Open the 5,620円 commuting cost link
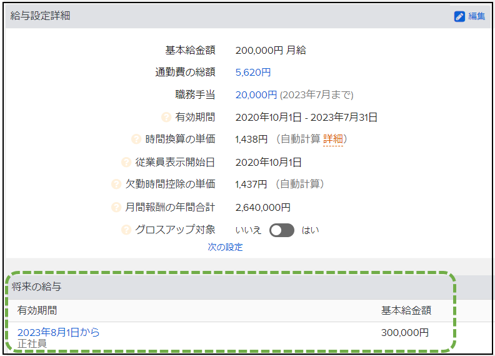Image resolution: width=495 pixels, height=356 pixels. pos(252,73)
